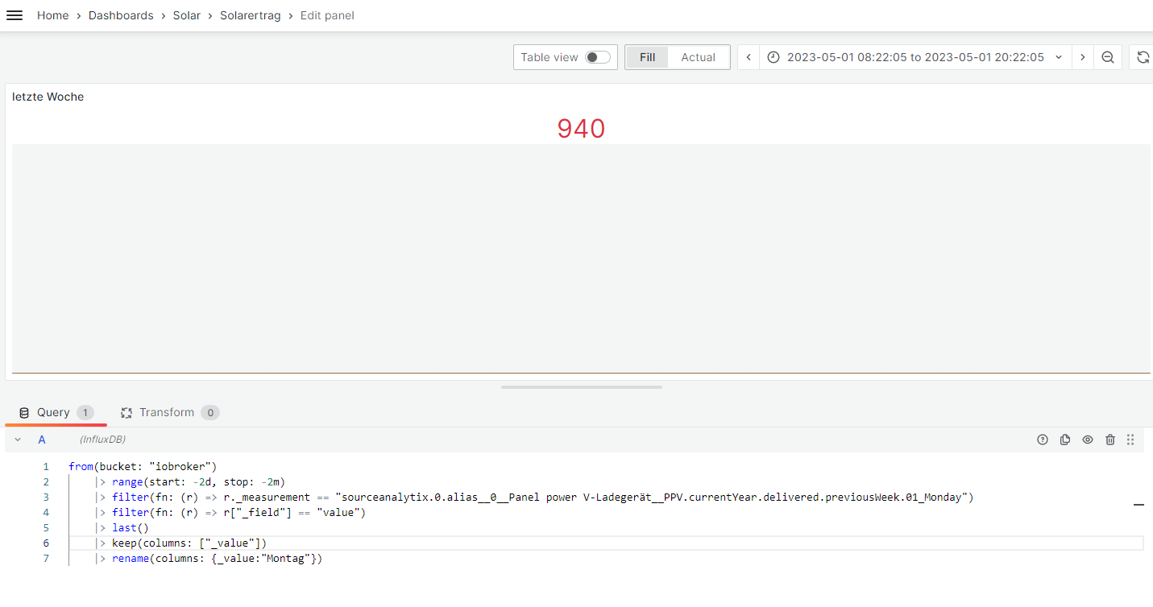Place cursor in from(bucket) line

coord(143,466)
